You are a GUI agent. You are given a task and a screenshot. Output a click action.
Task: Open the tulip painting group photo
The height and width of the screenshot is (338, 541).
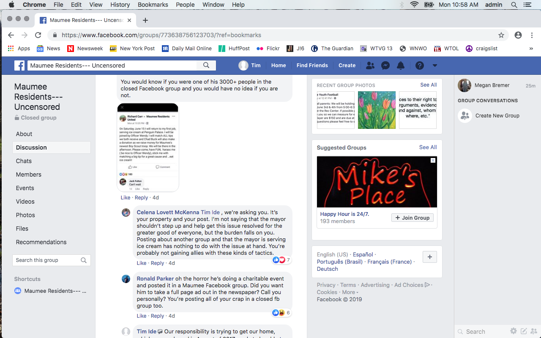point(377,110)
